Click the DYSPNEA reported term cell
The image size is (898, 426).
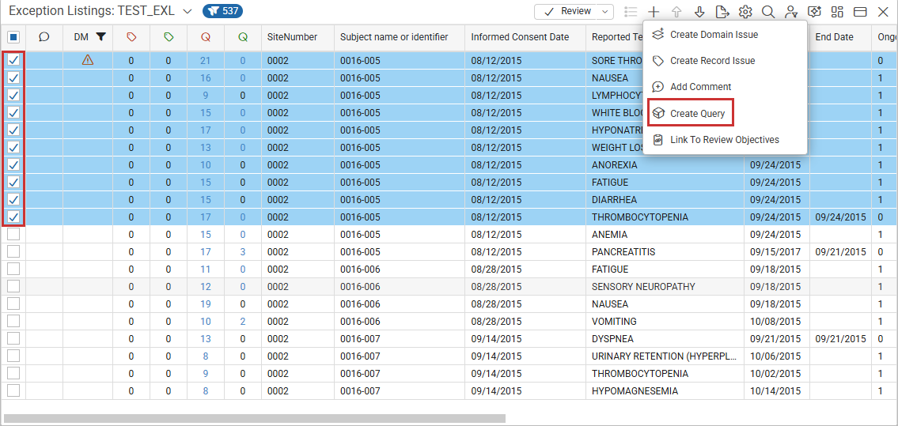pos(665,339)
